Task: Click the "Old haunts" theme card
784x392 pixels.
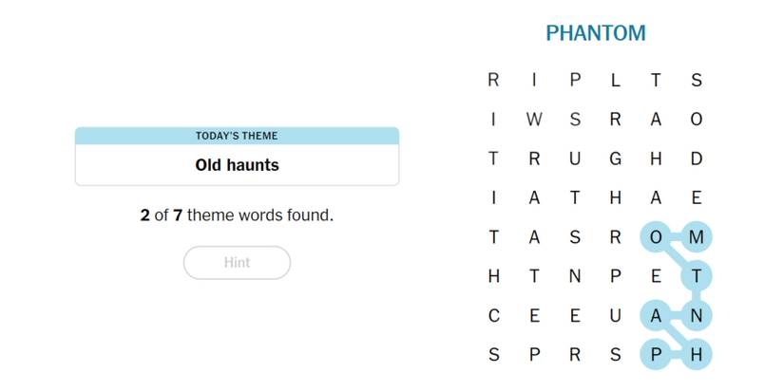Action: pyautogui.click(x=237, y=157)
